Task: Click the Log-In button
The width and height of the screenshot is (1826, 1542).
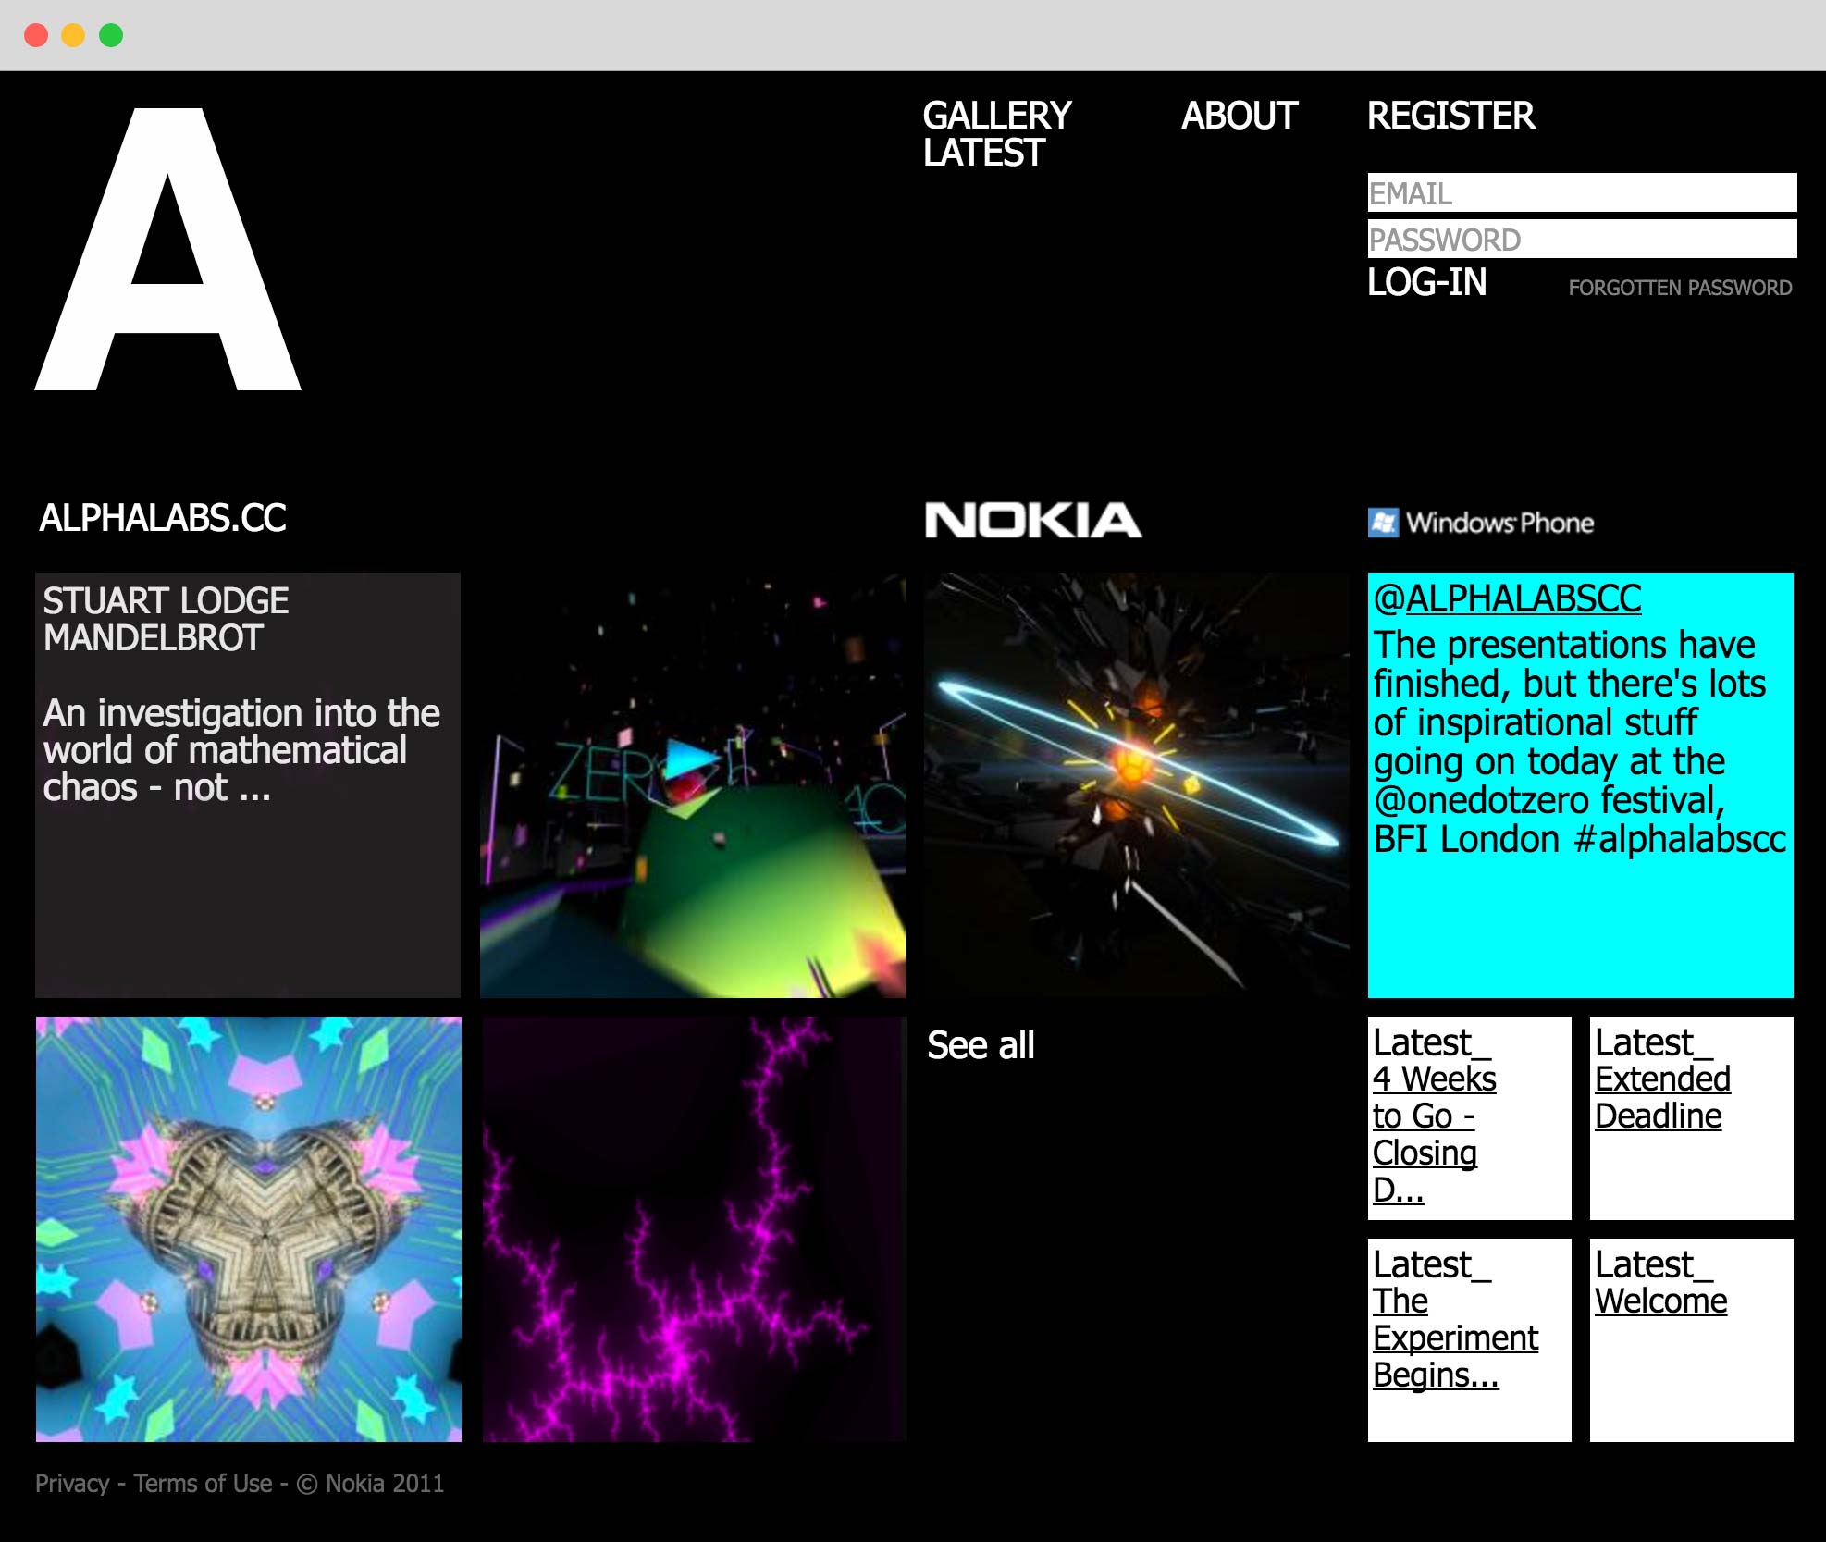Action: pos(1427,282)
